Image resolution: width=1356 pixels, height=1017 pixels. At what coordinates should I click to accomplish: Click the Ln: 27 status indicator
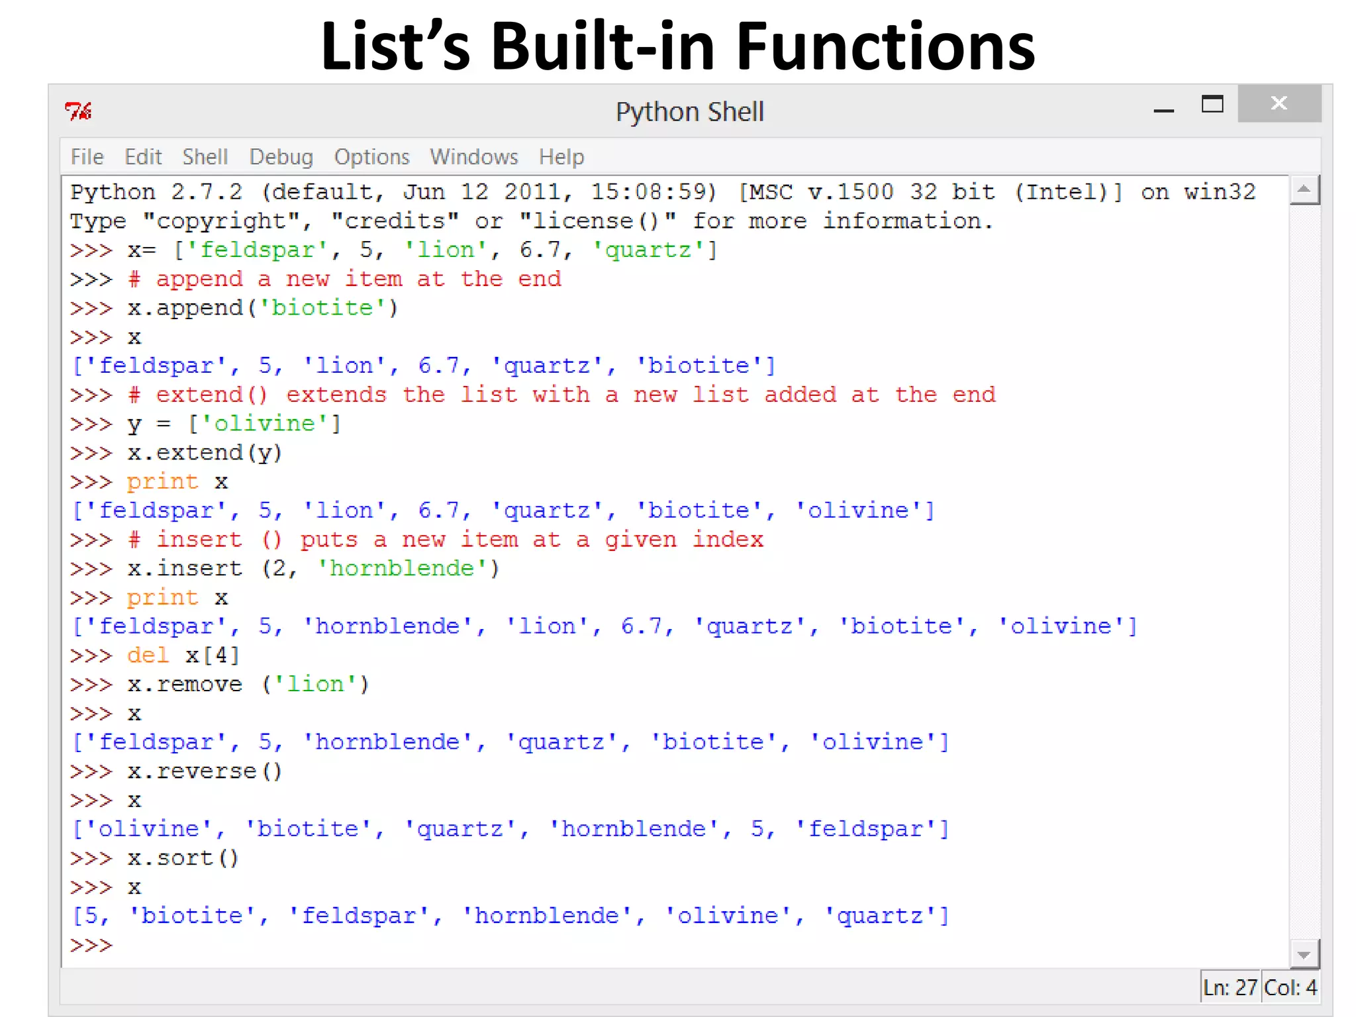coord(1230,988)
